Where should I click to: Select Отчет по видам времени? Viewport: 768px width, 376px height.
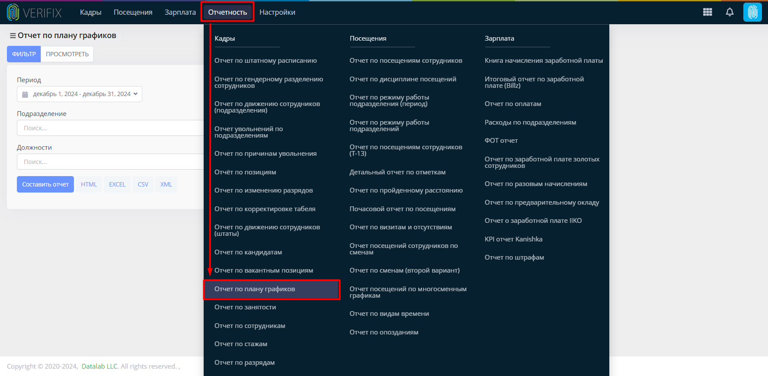pyautogui.click(x=389, y=314)
